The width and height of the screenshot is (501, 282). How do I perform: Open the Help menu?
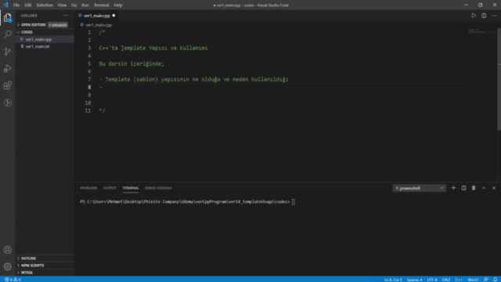118,5
